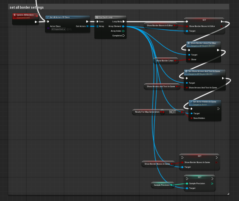Screen dimensions: 239x201
Task: Open the Actor Class dropdown
Action: pyautogui.click(x=58, y=29)
